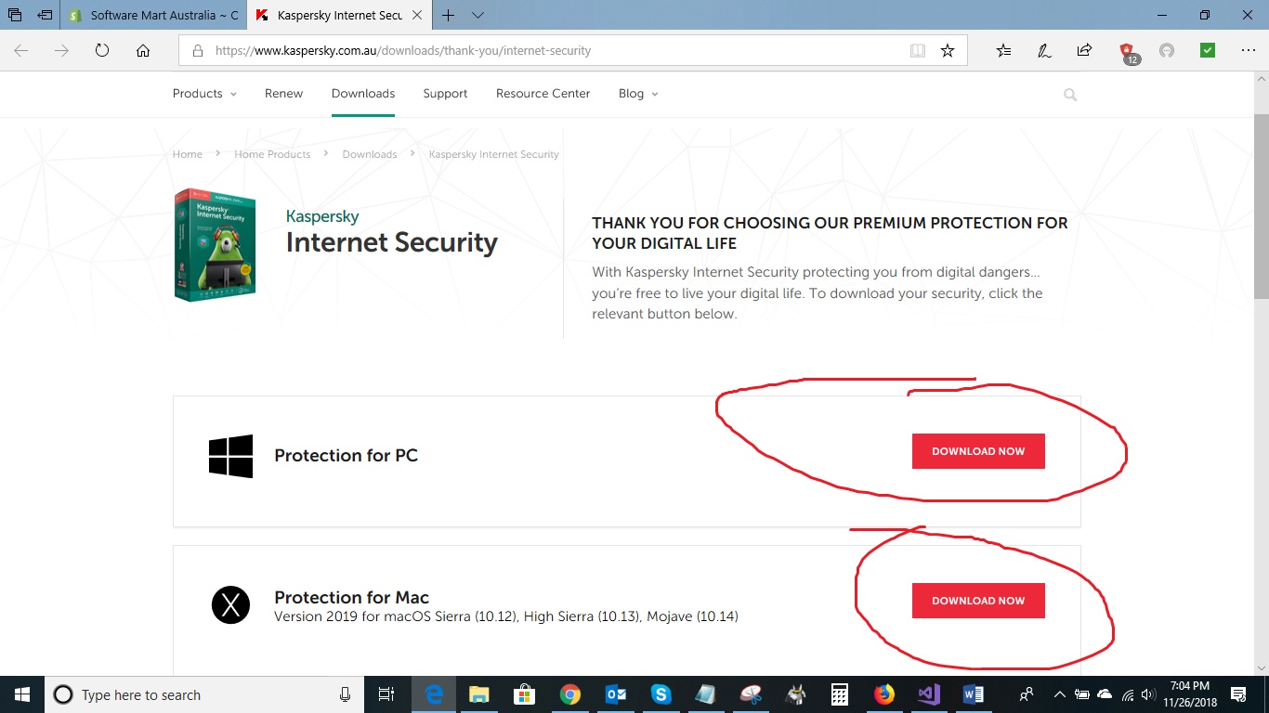Screen dimensions: 1269x713
Task: Open the Support menu item
Action: click(445, 94)
